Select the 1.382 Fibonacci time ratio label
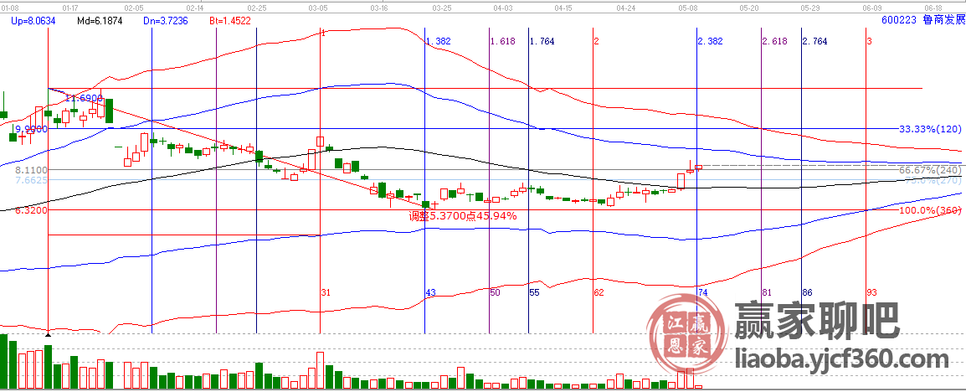This screenshot has height=392, width=966. click(439, 41)
